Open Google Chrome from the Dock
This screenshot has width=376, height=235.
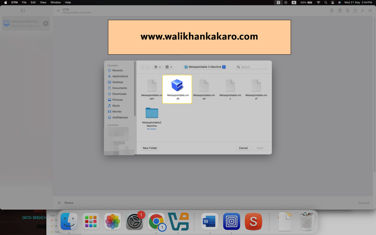pyautogui.click(x=156, y=221)
